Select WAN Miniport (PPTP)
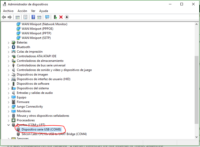The height and width of the screenshot is (147, 200). coord(36,33)
